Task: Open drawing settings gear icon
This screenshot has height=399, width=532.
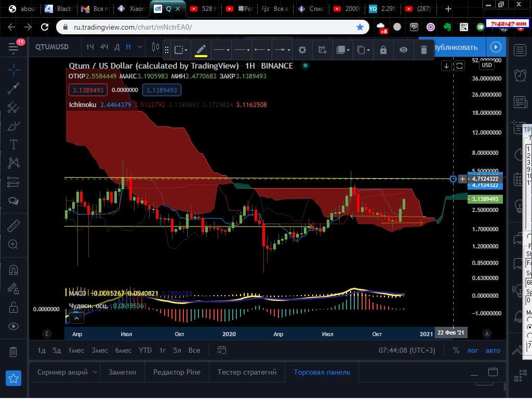Action: (x=302, y=50)
